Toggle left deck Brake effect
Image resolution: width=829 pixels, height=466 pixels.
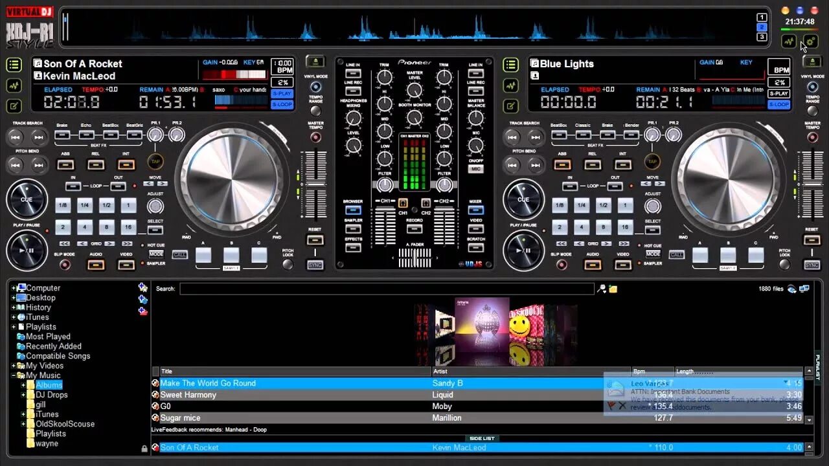pyautogui.click(x=62, y=135)
